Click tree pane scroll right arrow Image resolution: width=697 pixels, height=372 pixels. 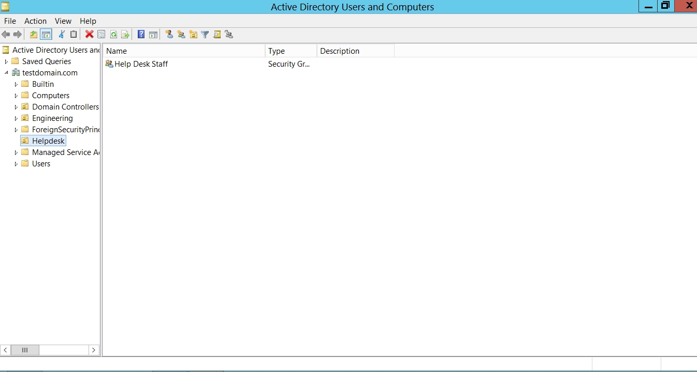(x=94, y=350)
